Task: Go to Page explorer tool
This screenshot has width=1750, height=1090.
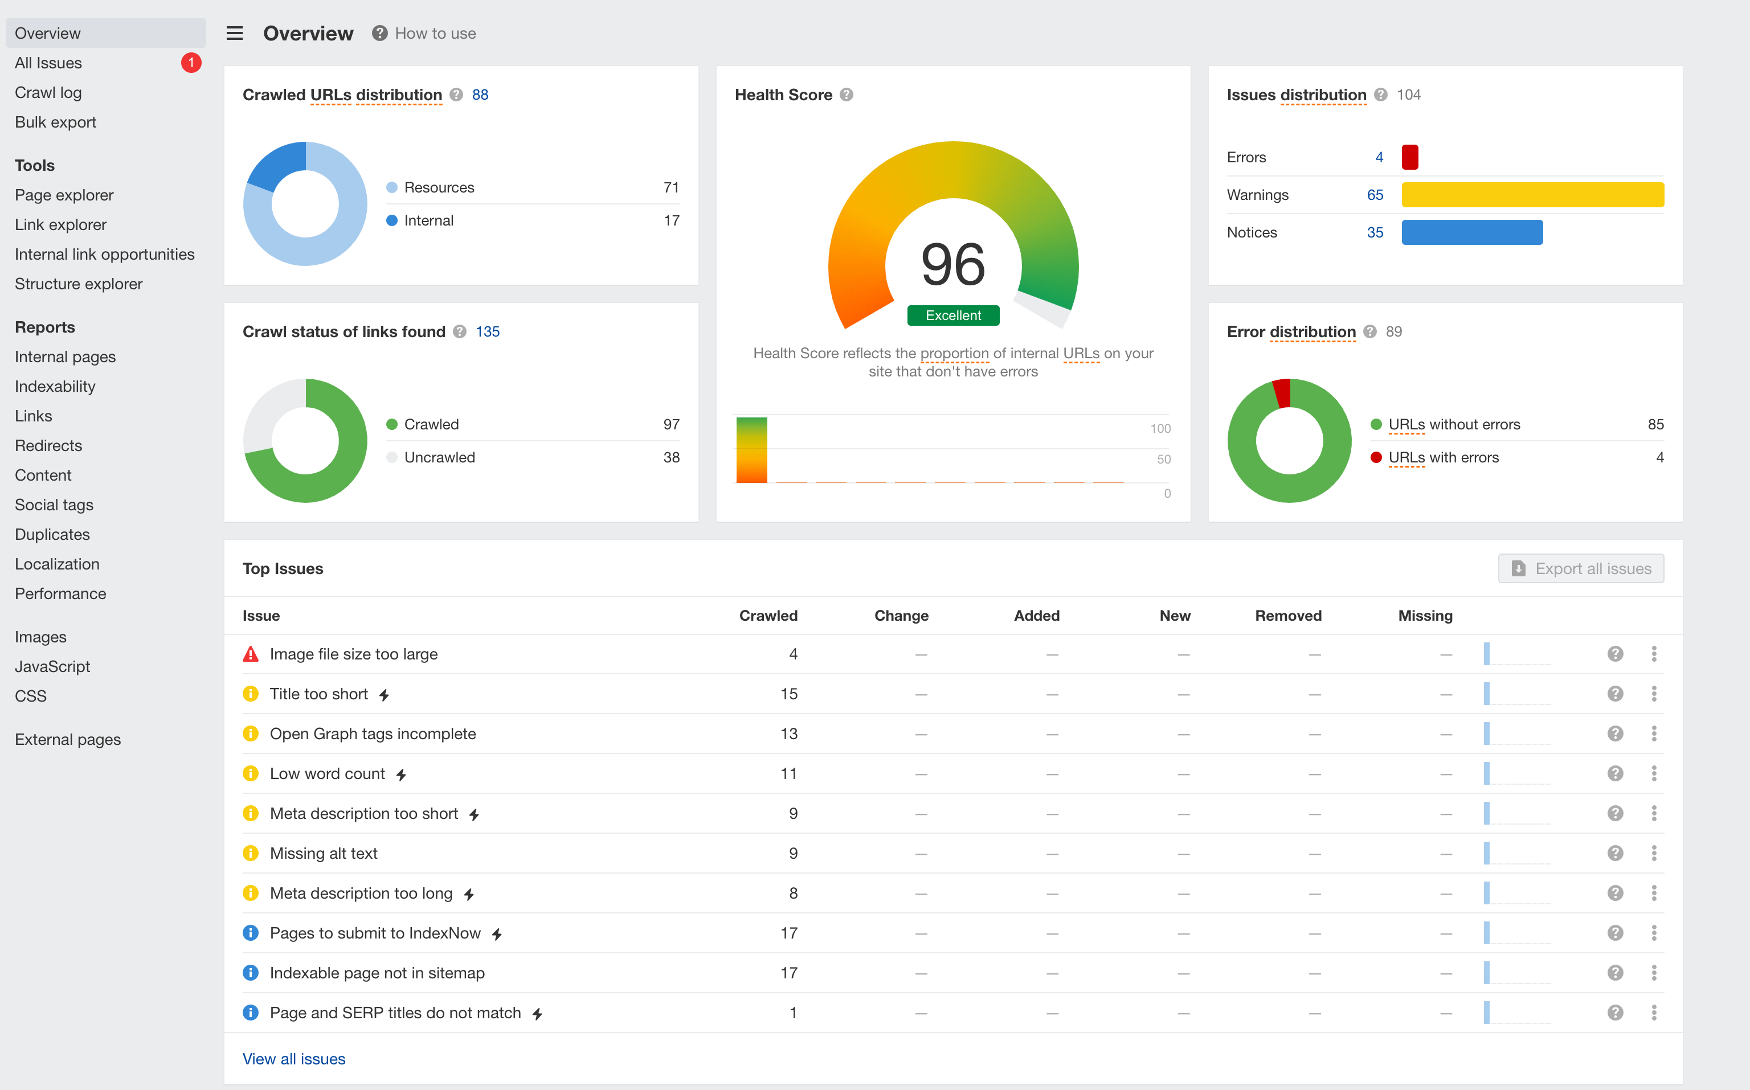Action: pyautogui.click(x=64, y=195)
